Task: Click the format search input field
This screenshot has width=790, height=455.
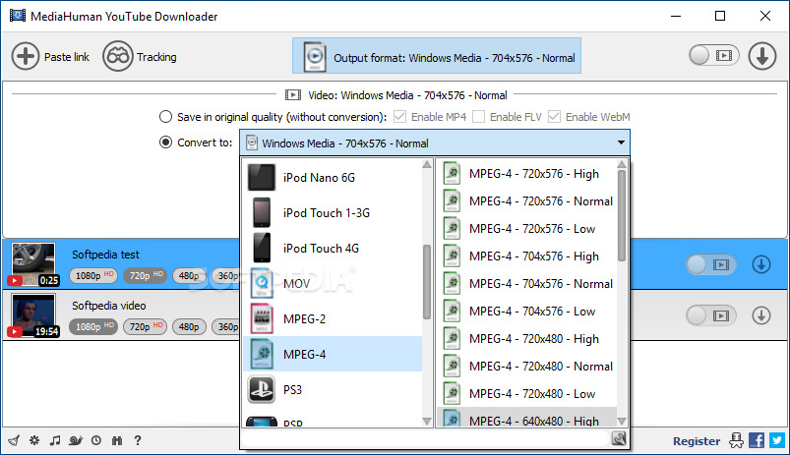Action: (x=426, y=439)
